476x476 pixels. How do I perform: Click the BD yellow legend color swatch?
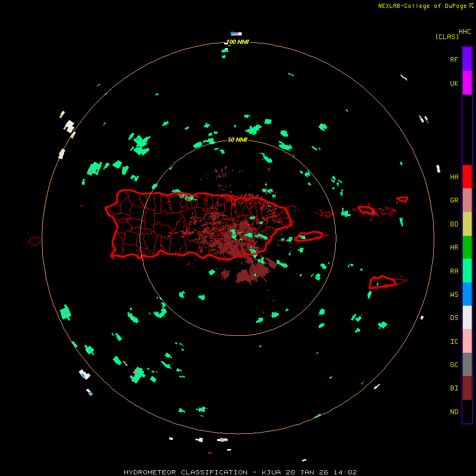(x=467, y=224)
